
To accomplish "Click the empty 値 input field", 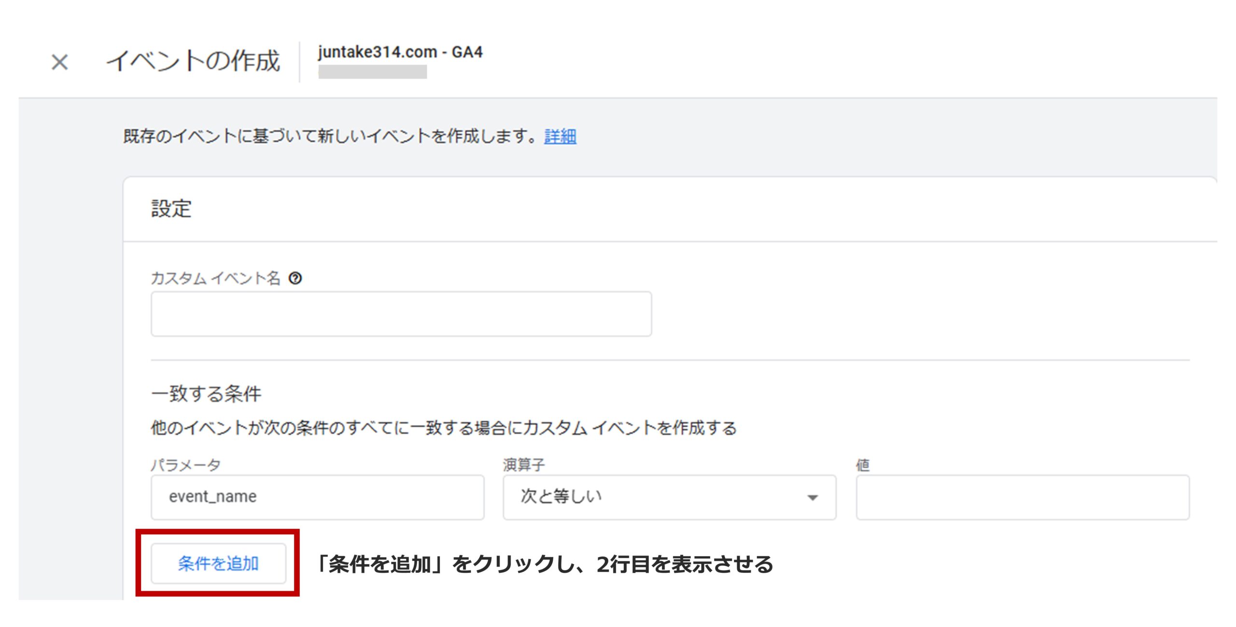I will click(1021, 497).
